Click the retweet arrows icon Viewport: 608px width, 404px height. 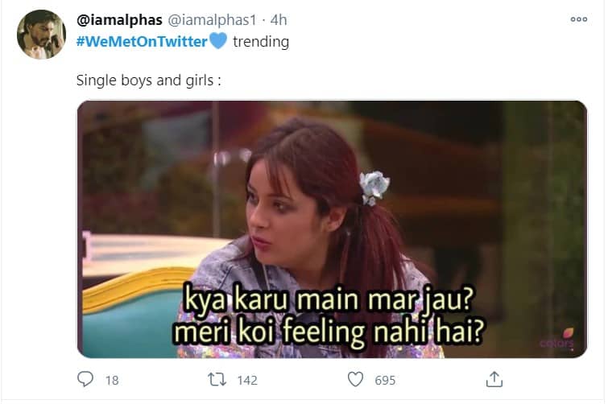[x=217, y=380]
